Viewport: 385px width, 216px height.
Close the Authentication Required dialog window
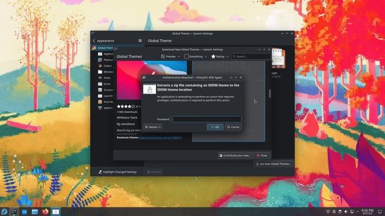coord(241,77)
